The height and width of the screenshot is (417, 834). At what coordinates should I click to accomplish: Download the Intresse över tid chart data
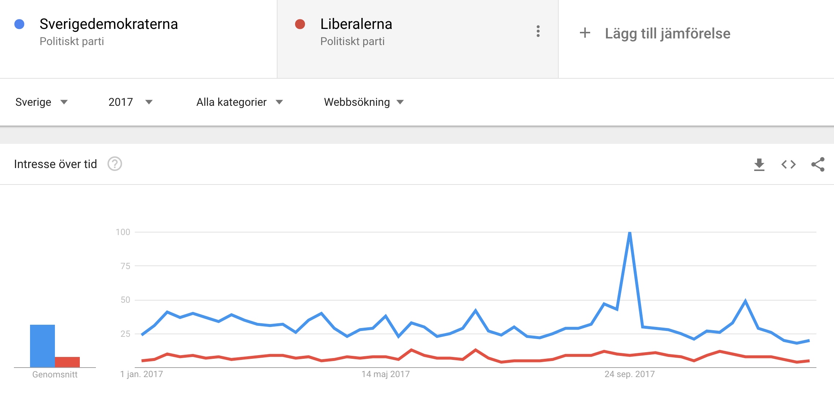click(759, 164)
